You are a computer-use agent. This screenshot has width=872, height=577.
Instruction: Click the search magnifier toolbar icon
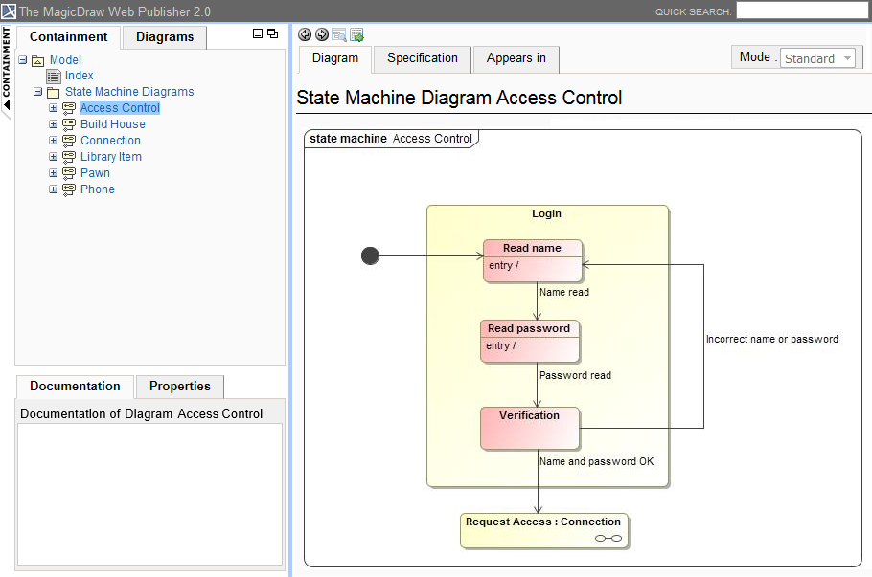coord(339,34)
